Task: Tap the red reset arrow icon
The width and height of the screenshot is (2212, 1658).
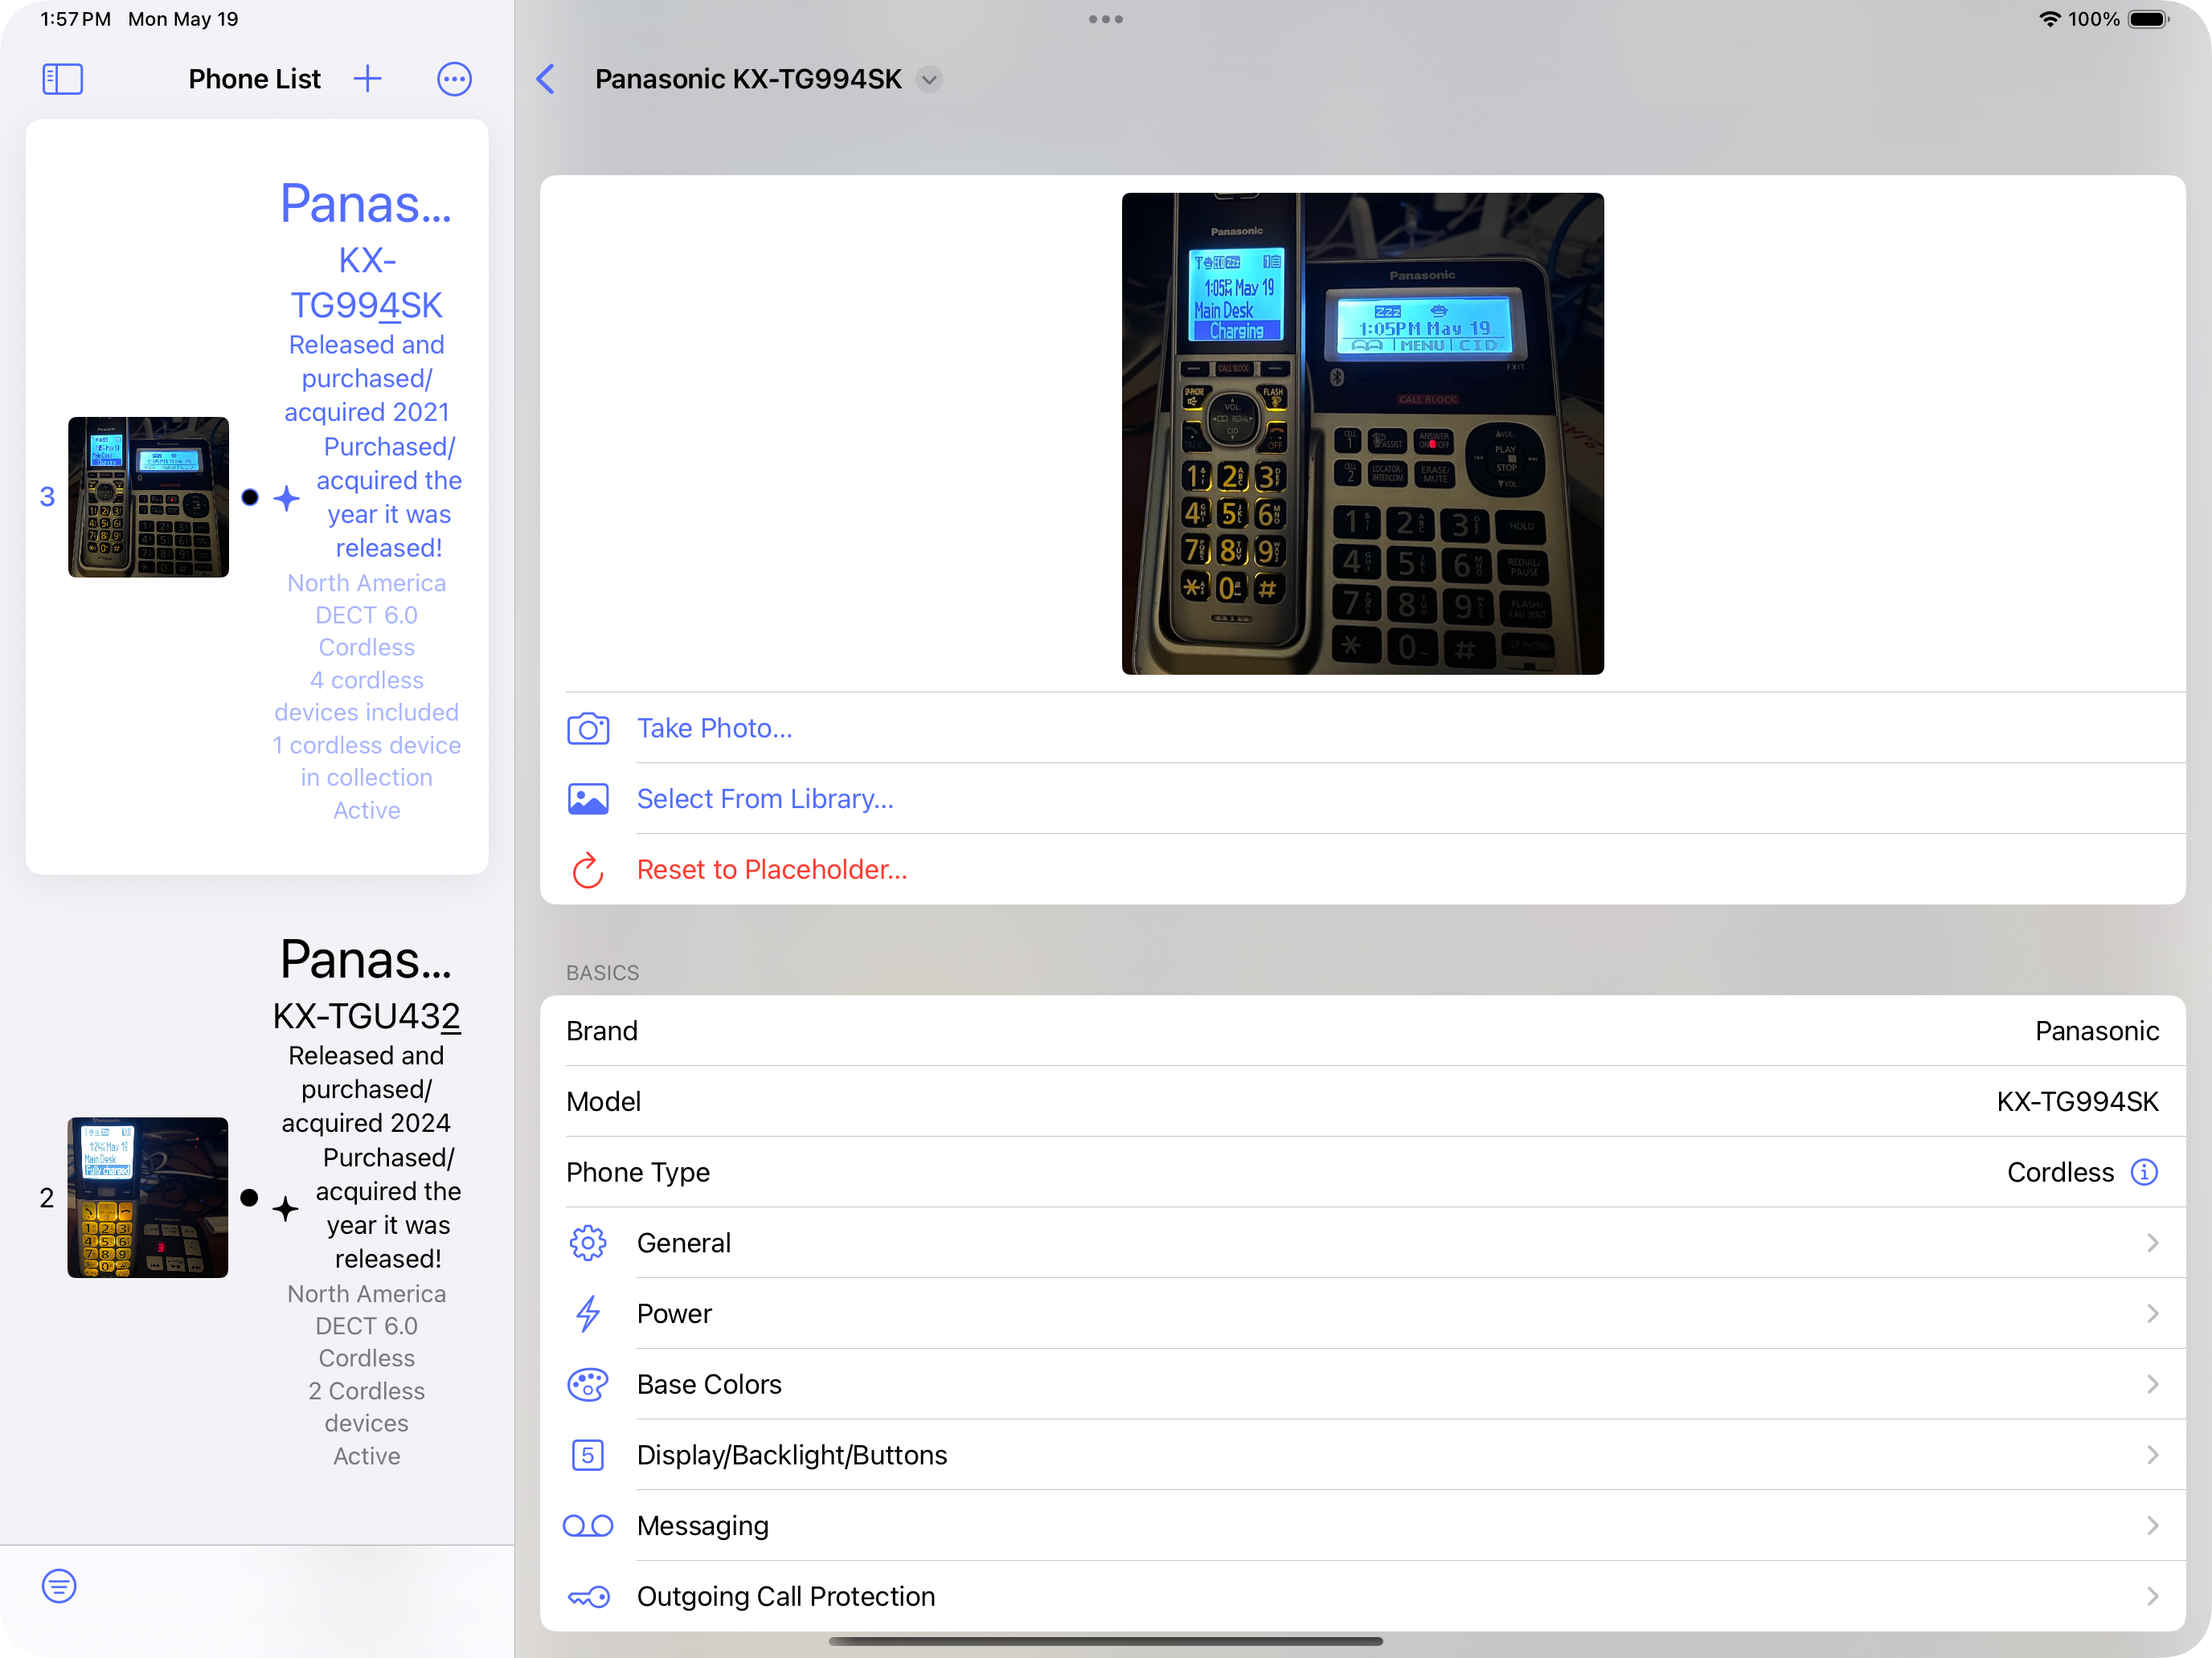Action: (x=588, y=869)
